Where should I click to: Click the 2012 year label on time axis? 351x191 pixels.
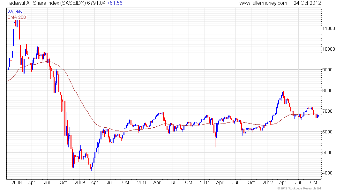(268, 182)
